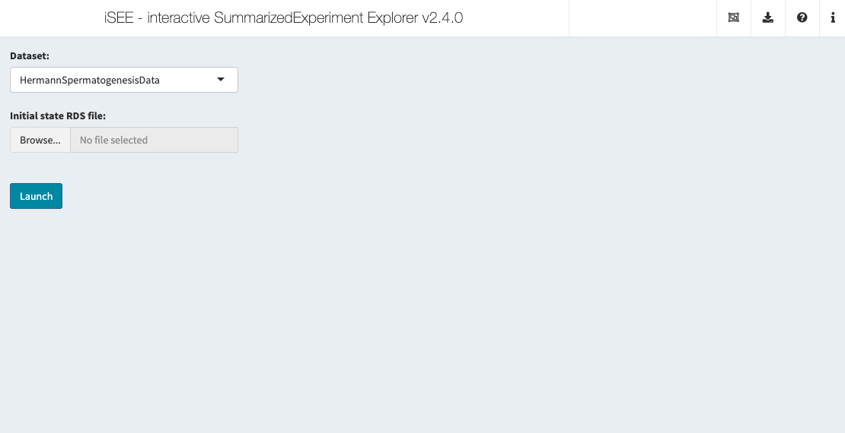Open the panel organization menu icon

[734, 18]
